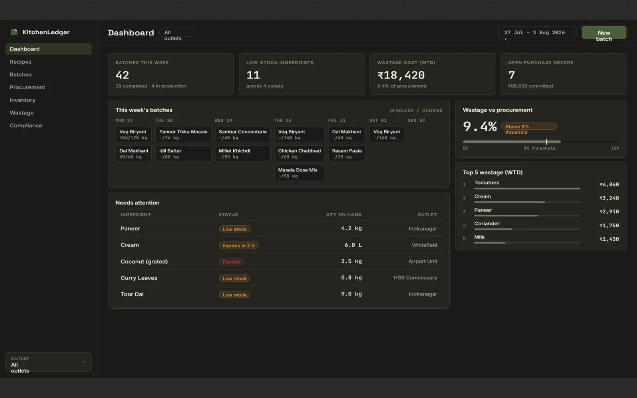Image resolution: width=637 pixels, height=398 pixels.
Task: Sort by the Status column header
Action: 228,215
